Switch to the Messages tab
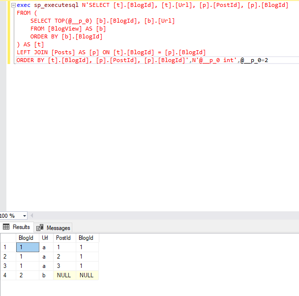 (53, 228)
